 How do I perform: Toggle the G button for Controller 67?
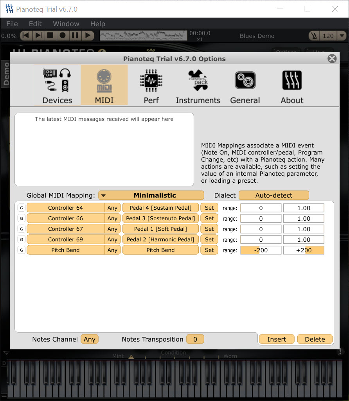click(x=22, y=229)
